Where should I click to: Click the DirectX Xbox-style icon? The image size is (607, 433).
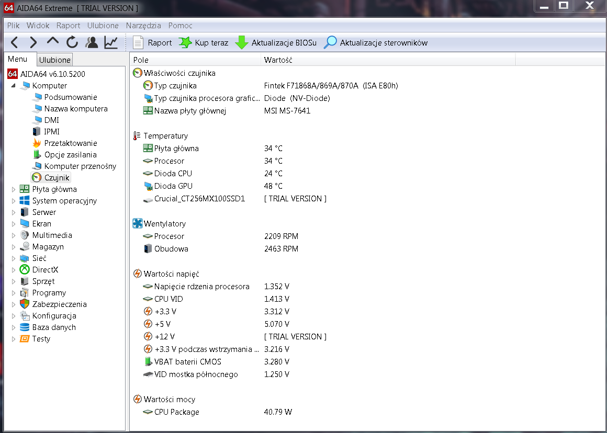pyautogui.click(x=25, y=270)
